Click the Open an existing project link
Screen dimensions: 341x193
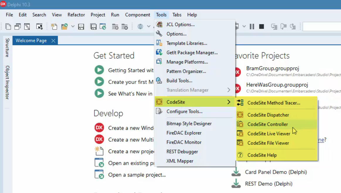pos(131,163)
